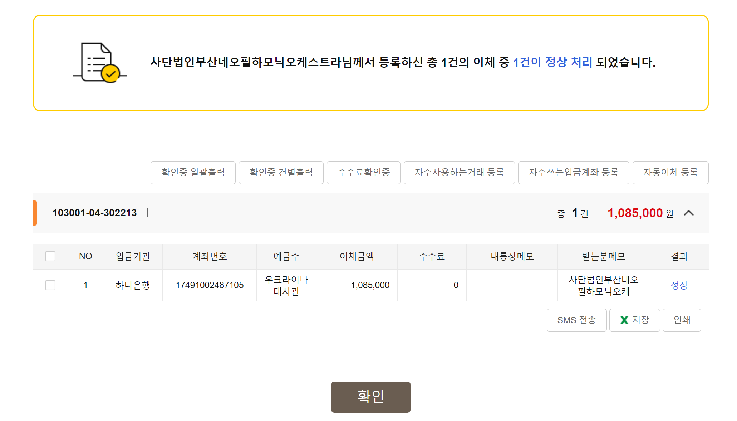Click 자동이체 등록 button

point(670,173)
